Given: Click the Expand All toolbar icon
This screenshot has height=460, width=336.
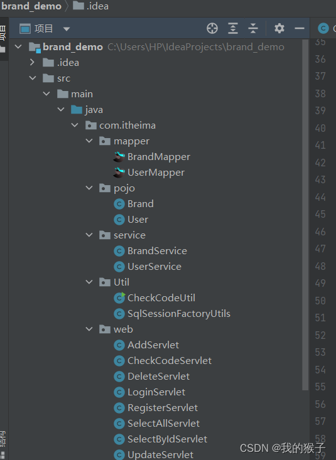Looking at the screenshot, I should [233, 28].
